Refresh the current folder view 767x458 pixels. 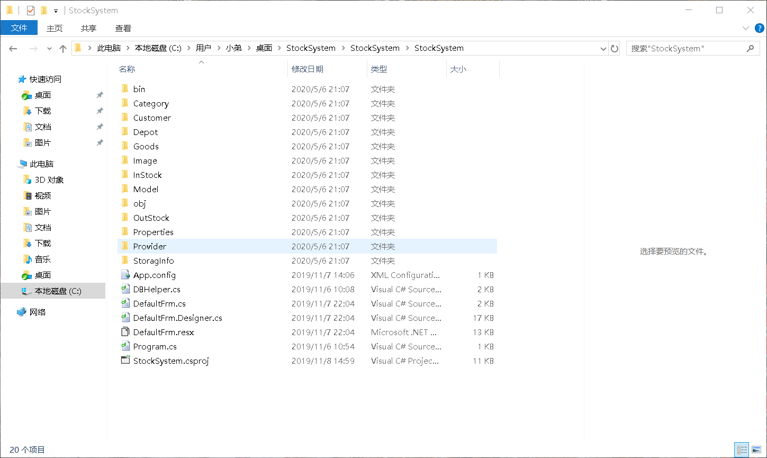[615, 48]
